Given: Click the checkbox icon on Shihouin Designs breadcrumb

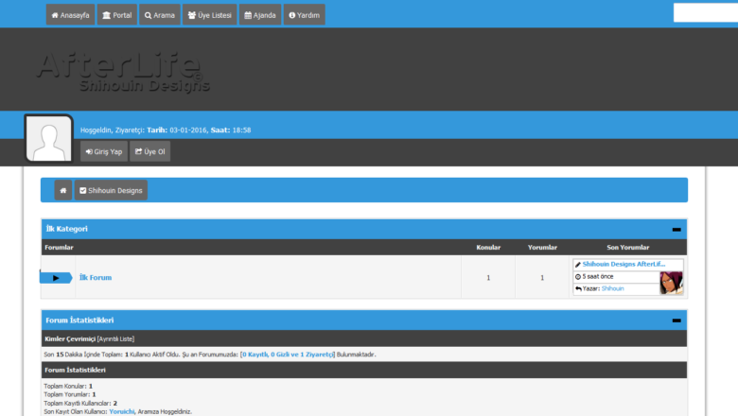Looking at the screenshot, I should pos(83,190).
